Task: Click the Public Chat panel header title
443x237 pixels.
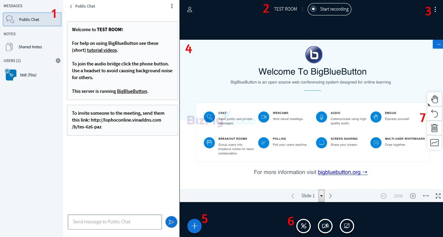Action: coord(85,6)
